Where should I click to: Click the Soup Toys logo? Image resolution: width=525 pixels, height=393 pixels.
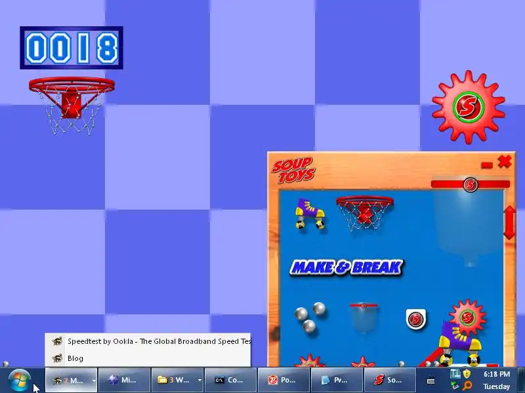[293, 170]
